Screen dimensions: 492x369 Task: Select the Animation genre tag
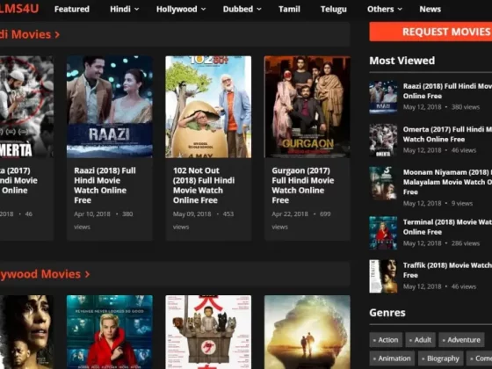(392, 358)
